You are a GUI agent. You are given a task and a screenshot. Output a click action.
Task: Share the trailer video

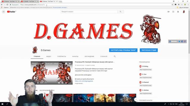click(x=70, y=64)
